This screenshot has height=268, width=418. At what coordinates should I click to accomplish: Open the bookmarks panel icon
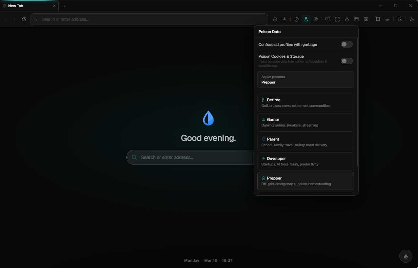(x=378, y=19)
